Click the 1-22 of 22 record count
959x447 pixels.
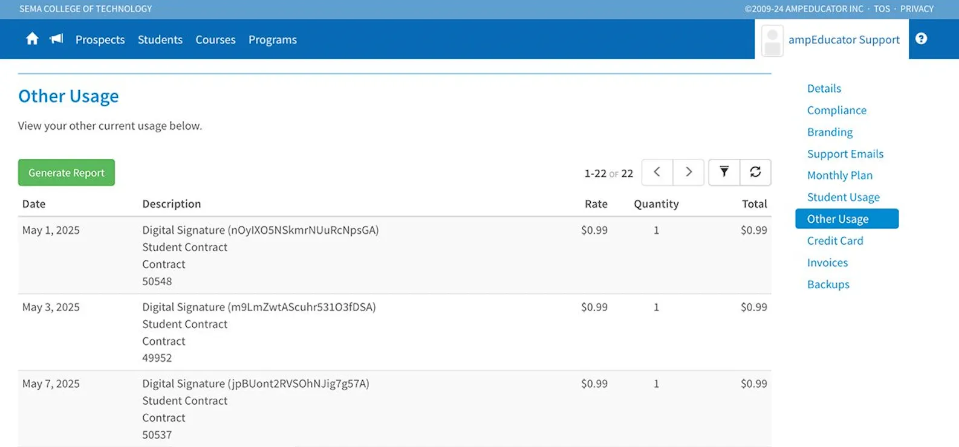[x=609, y=173]
